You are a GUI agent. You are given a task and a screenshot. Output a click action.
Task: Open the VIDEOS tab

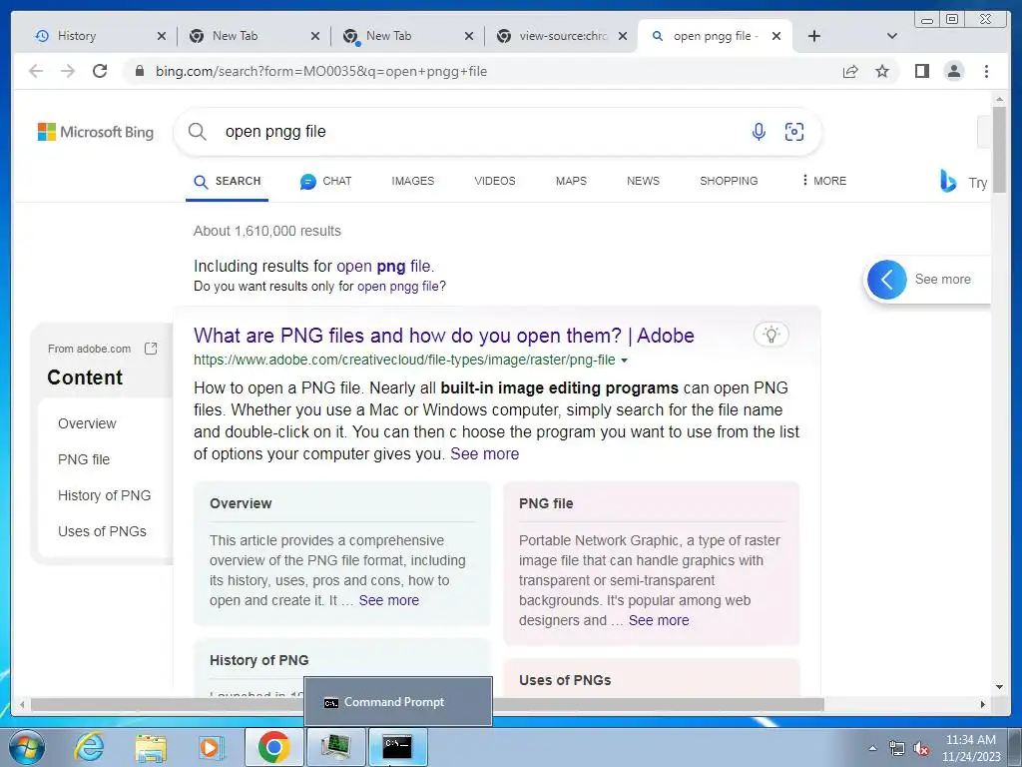495,182
